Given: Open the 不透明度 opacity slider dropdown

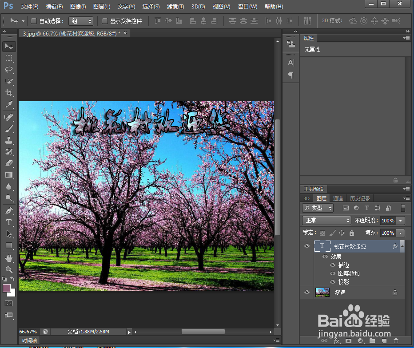Looking at the screenshot, I should tap(401, 221).
